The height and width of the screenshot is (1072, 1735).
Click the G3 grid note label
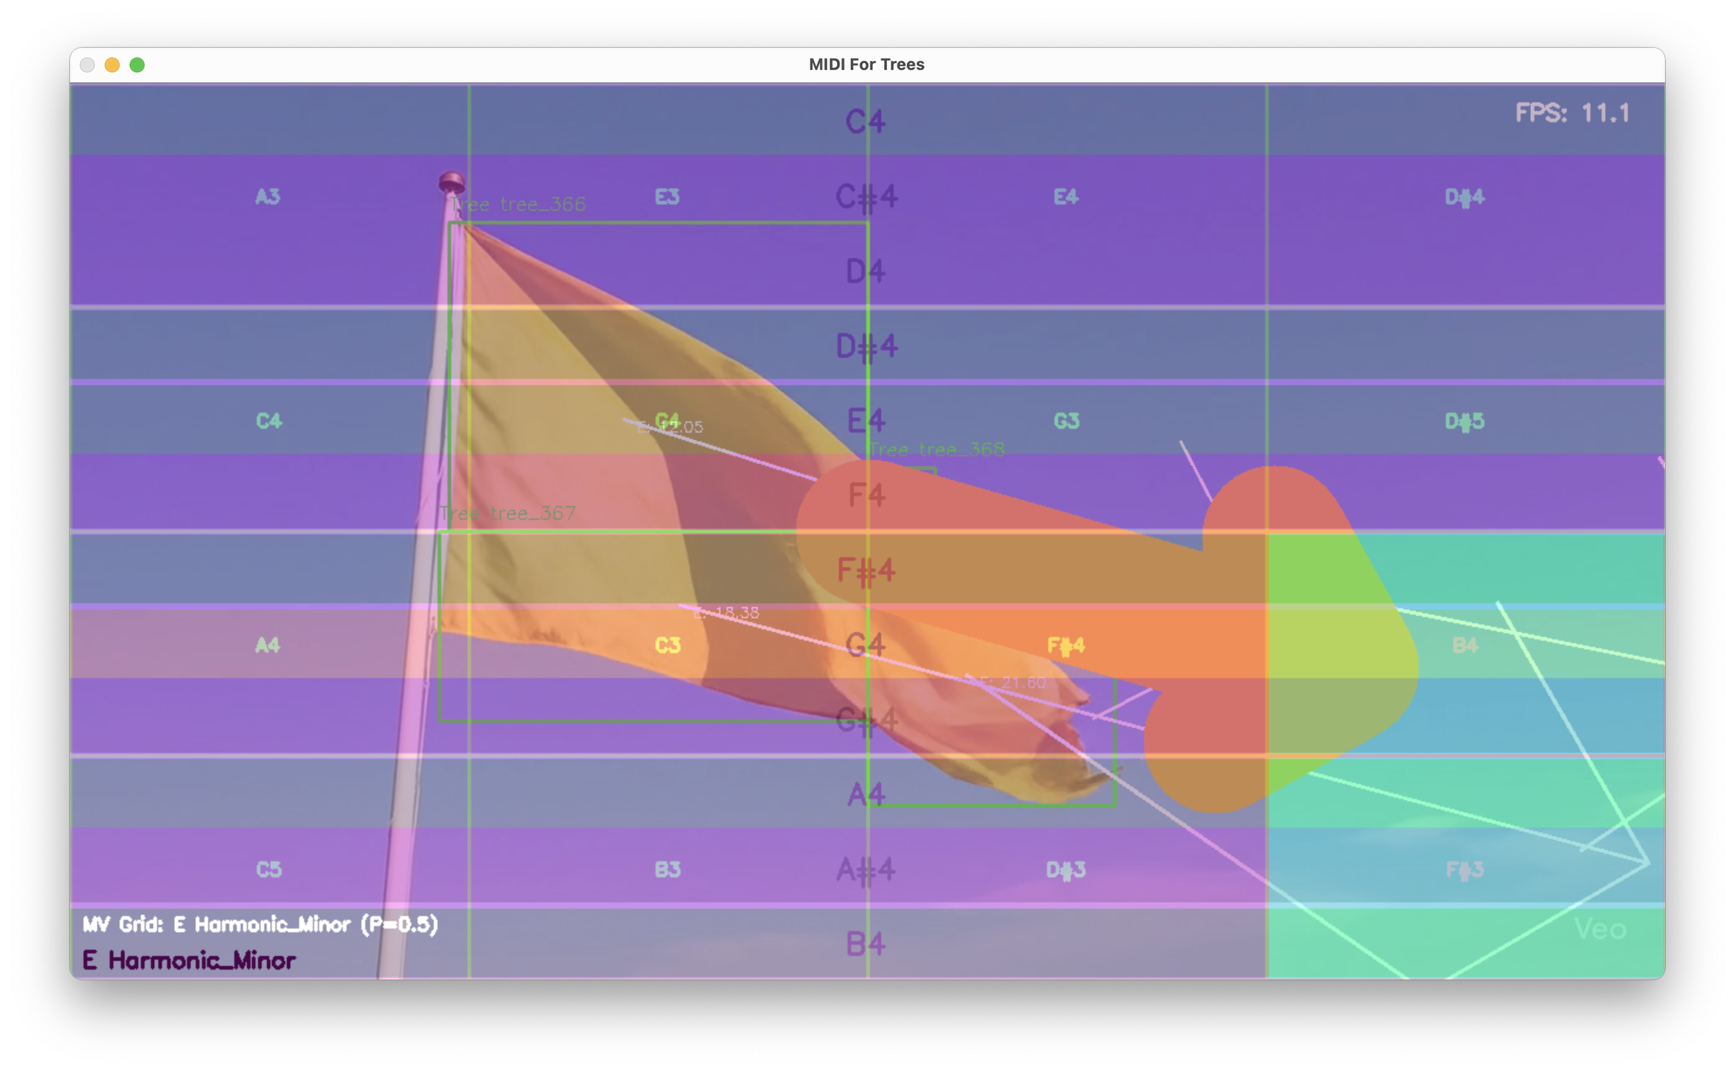(1067, 421)
